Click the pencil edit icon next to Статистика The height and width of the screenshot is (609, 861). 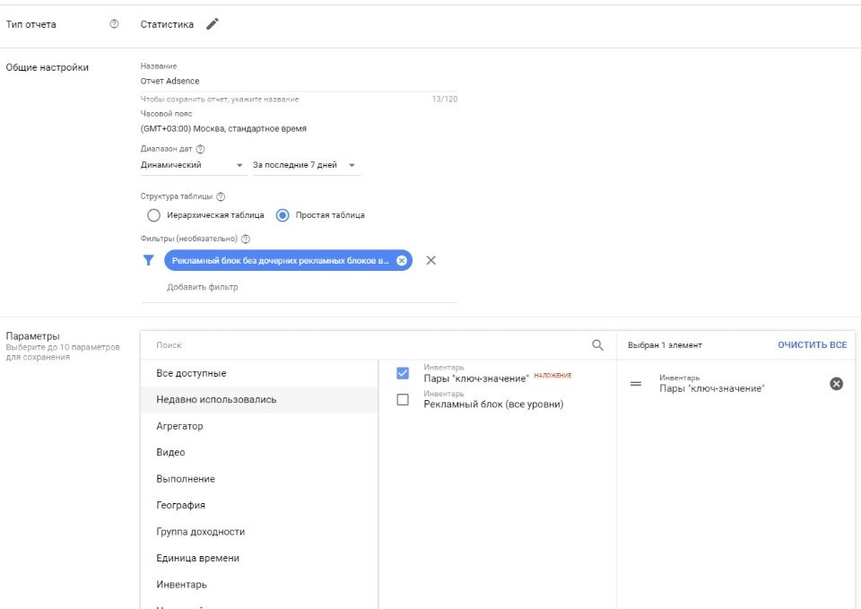tap(212, 24)
